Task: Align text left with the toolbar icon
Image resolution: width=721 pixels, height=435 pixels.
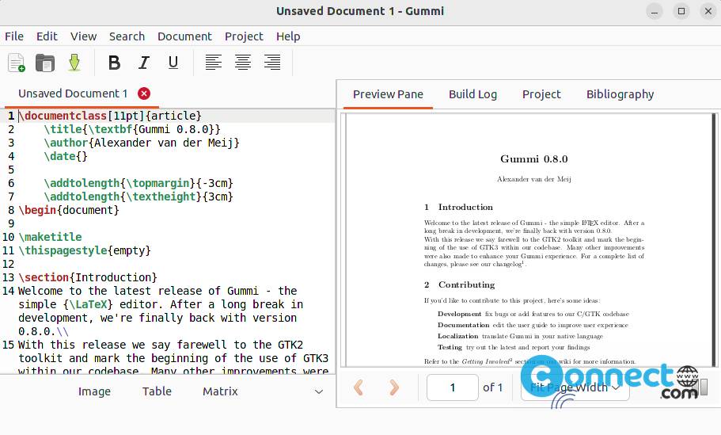Action: [x=214, y=62]
